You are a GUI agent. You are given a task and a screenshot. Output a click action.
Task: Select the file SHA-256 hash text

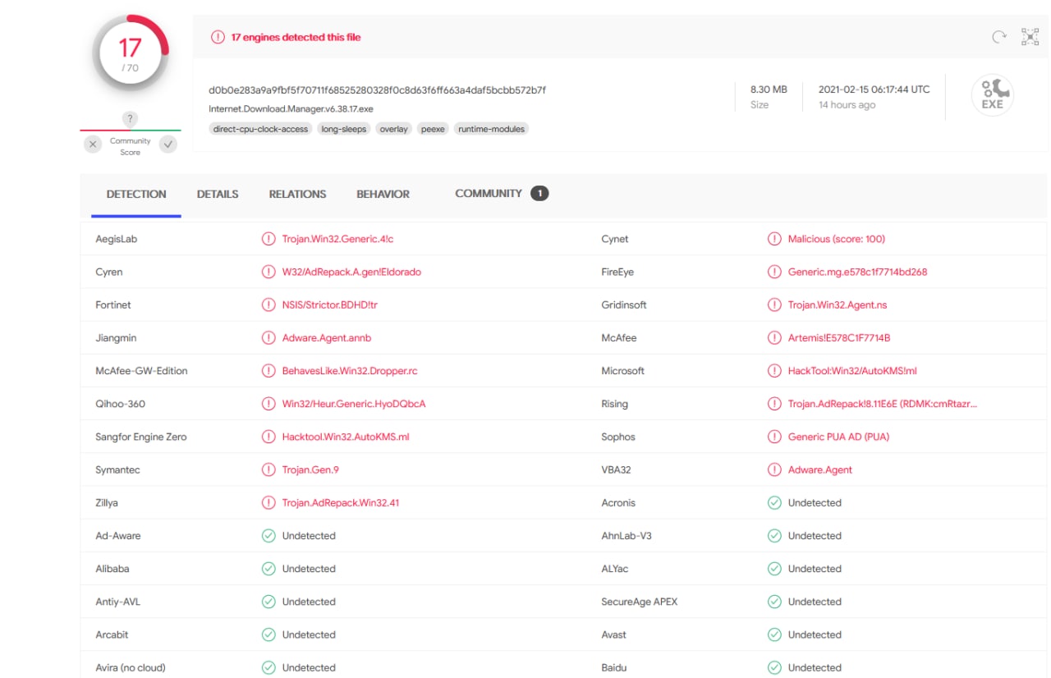(x=377, y=89)
